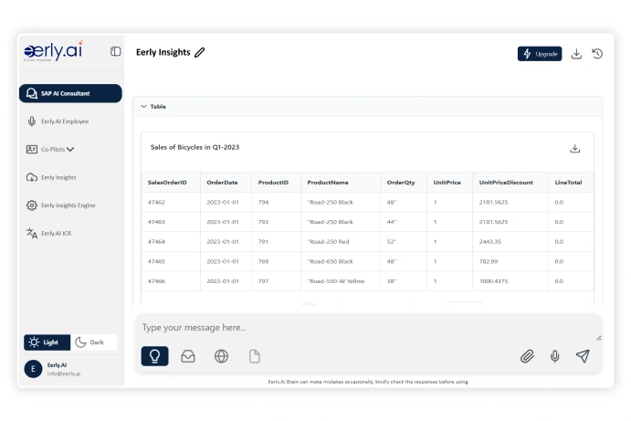Select the lightbulb insights mode button
631x421 pixels.
155,356
